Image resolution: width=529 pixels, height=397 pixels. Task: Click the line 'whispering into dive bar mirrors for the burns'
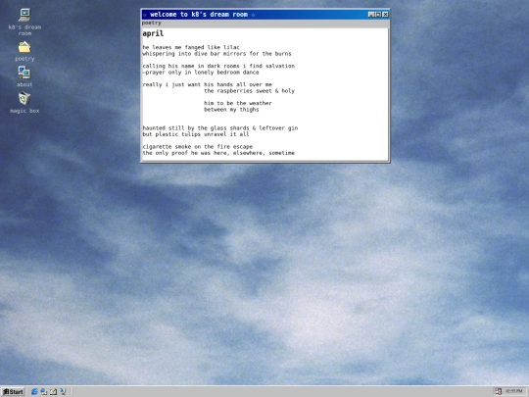pyautogui.click(x=216, y=54)
